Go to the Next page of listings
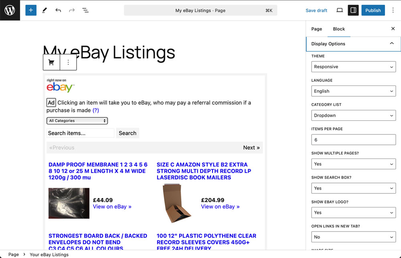This screenshot has width=401, height=258. pyautogui.click(x=251, y=148)
